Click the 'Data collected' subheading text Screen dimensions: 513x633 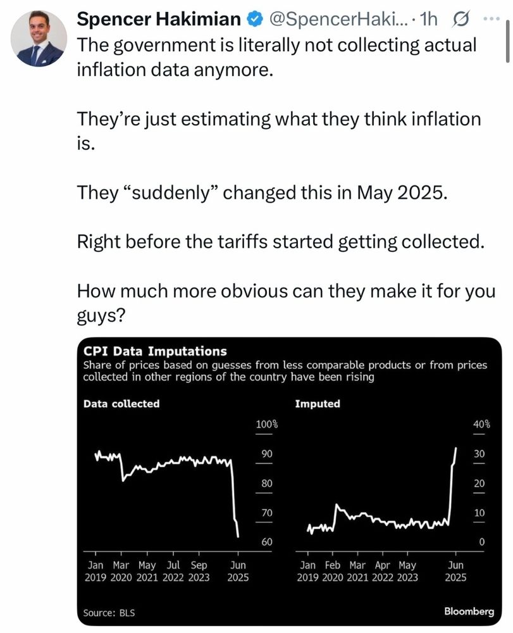click(x=121, y=404)
